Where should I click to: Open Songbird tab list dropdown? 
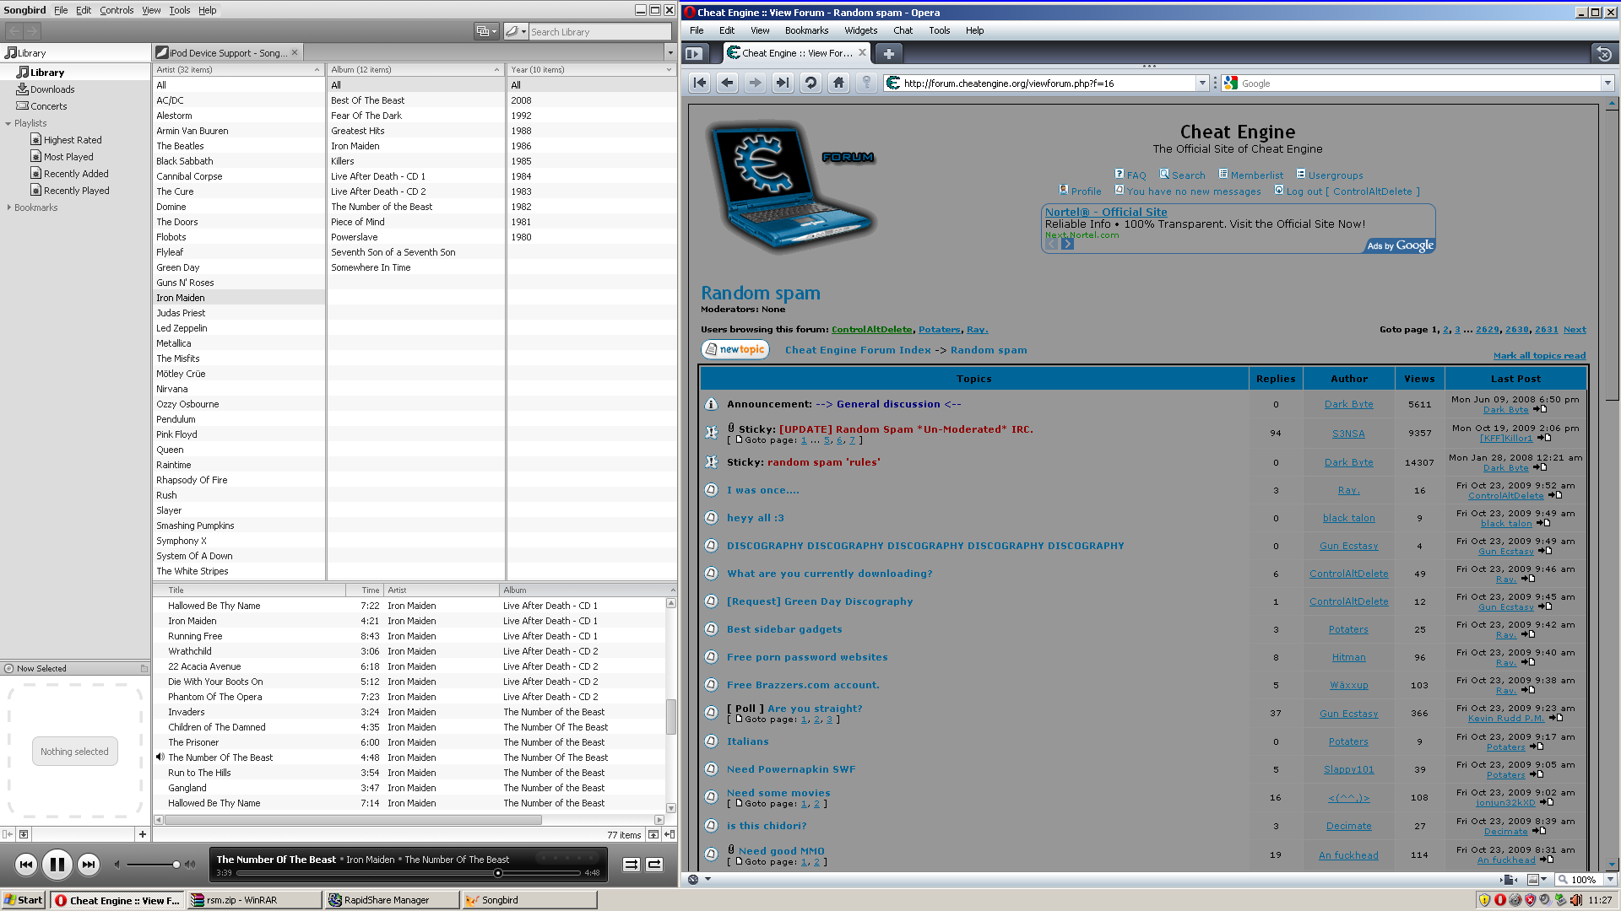click(670, 52)
